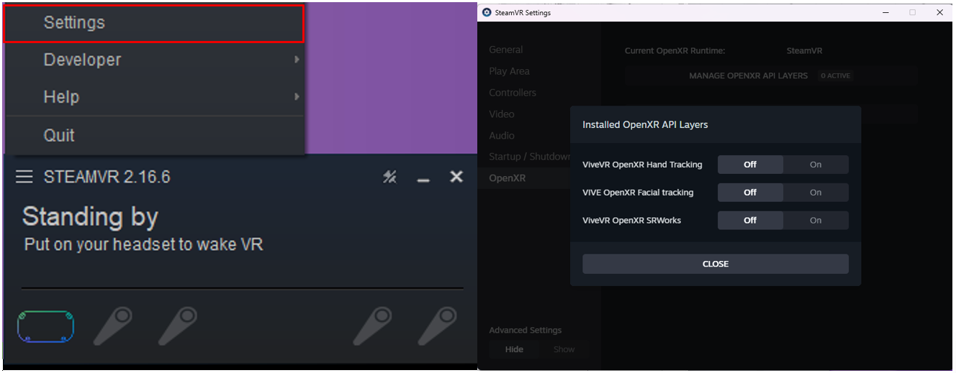Screen dimensions: 956x373
Task: Click the Advanced Settings label
Action: tap(526, 331)
